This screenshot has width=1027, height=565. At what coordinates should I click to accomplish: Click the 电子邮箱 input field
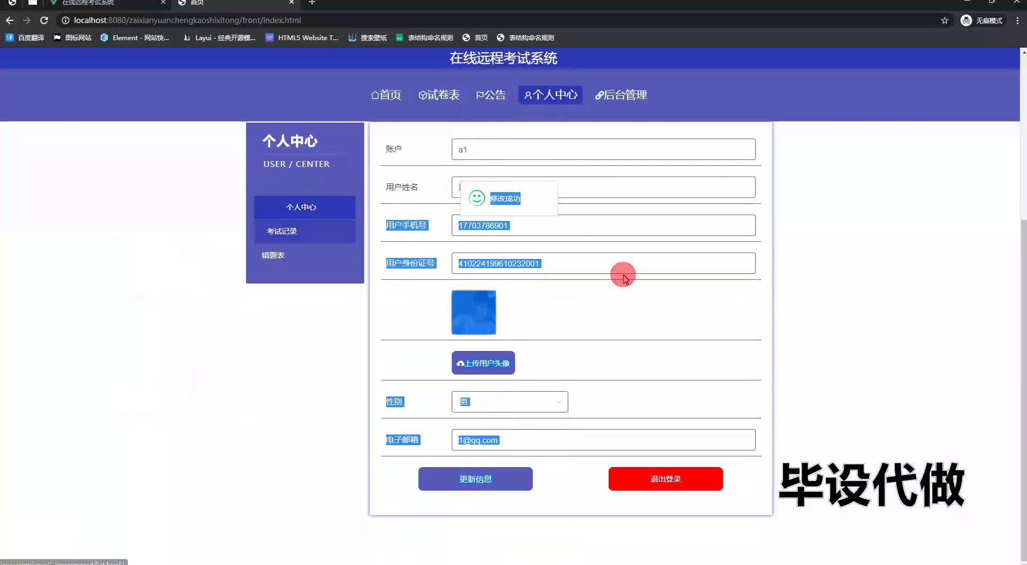pos(603,440)
